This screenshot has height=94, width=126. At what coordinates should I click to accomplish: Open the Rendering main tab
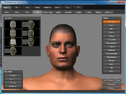[x=48, y=8]
